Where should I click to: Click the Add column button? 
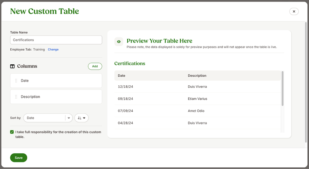click(95, 66)
